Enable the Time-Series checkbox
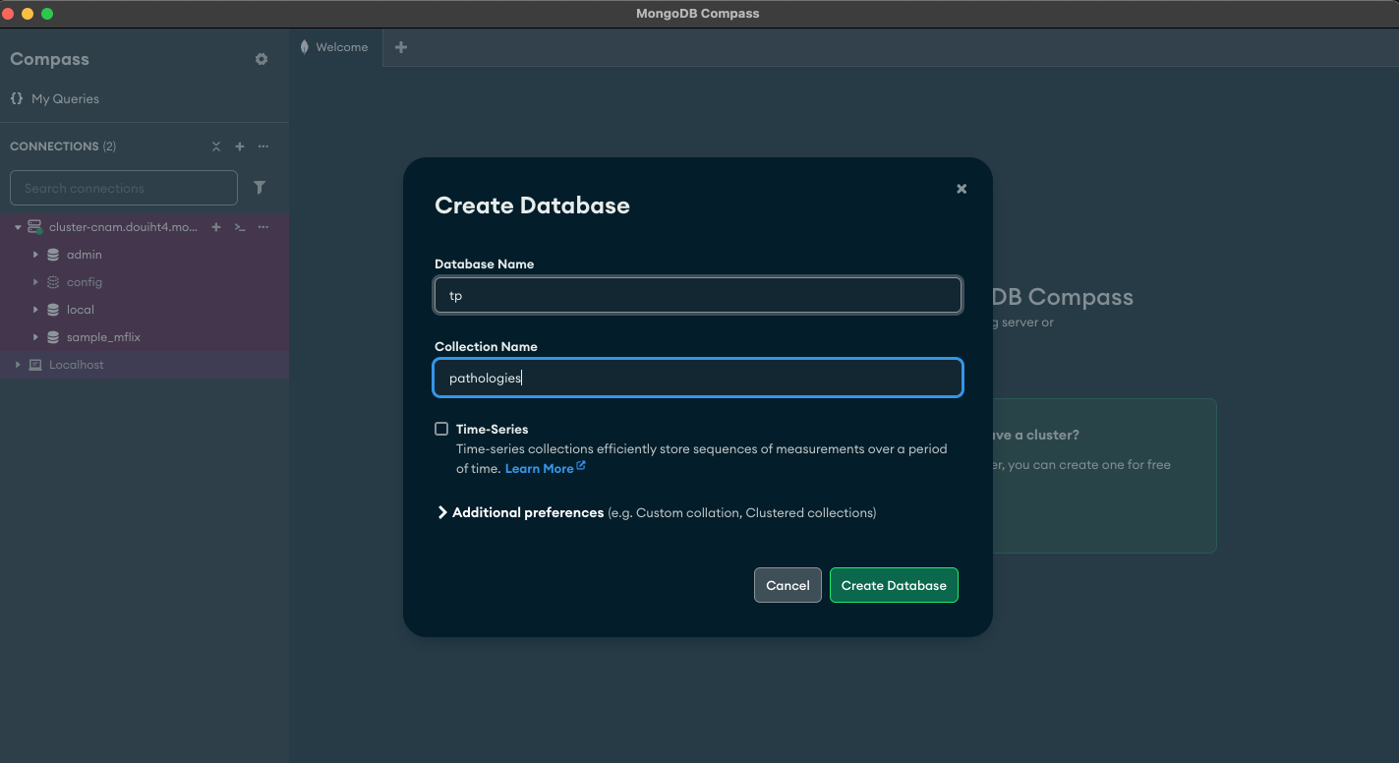1399x763 pixels. click(x=441, y=429)
